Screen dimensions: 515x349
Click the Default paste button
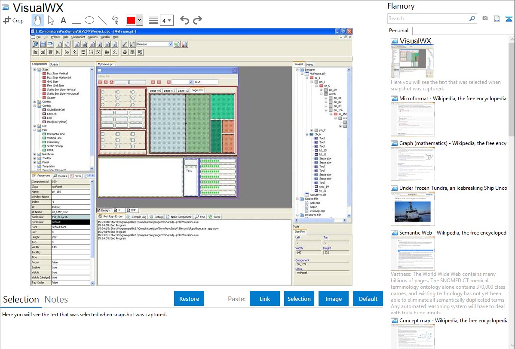pyautogui.click(x=368, y=299)
